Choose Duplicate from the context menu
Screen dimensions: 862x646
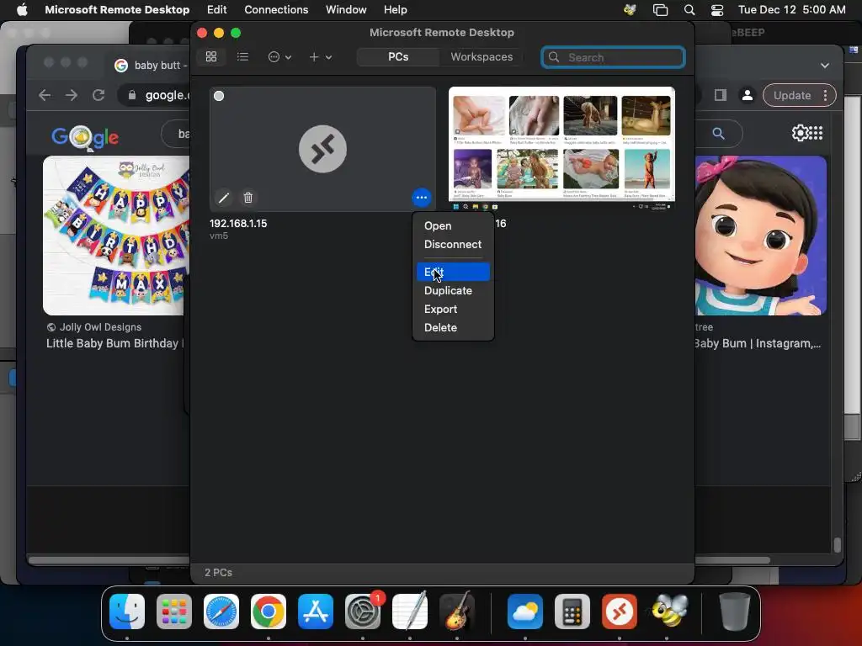tap(448, 290)
